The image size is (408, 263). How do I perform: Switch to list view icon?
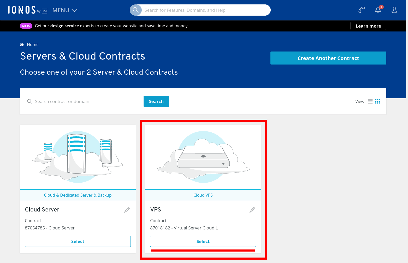[x=370, y=101]
